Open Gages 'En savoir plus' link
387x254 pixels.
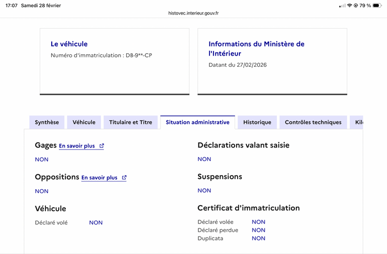77,146
